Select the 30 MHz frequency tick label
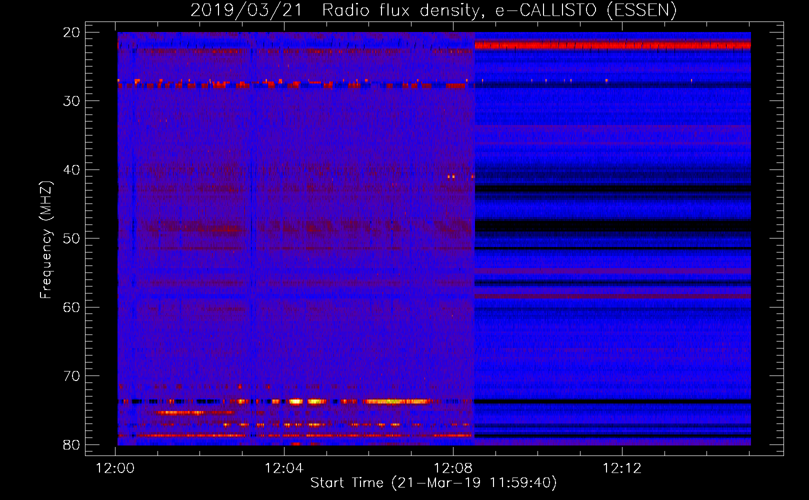Viewport: 809px width, 500px height. [x=71, y=101]
